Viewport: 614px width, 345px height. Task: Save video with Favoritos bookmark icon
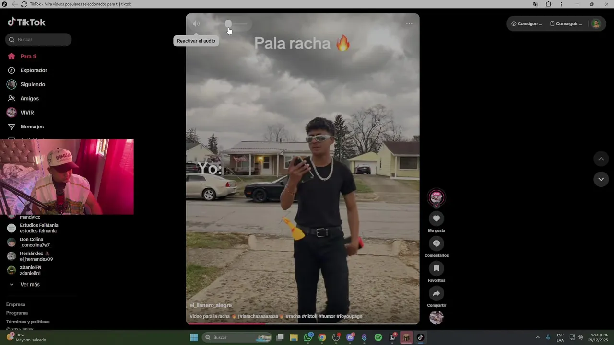(437, 268)
